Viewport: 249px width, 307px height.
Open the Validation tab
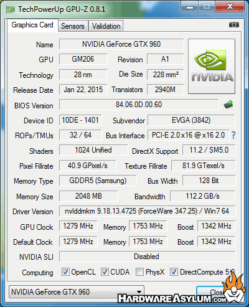tap(106, 26)
